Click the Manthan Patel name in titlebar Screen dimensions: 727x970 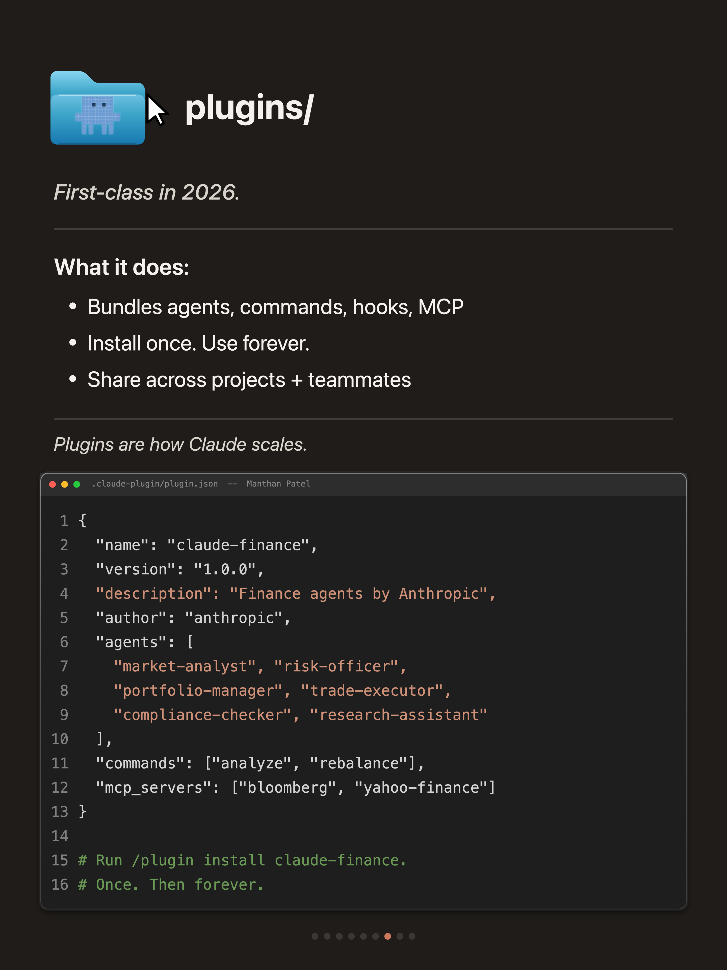tap(278, 484)
